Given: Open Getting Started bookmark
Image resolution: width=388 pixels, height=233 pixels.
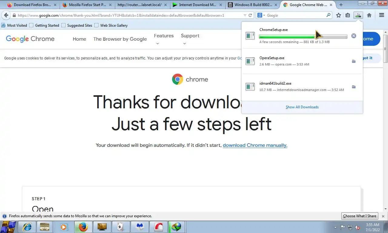Looking at the screenshot, I should point(44,25).
